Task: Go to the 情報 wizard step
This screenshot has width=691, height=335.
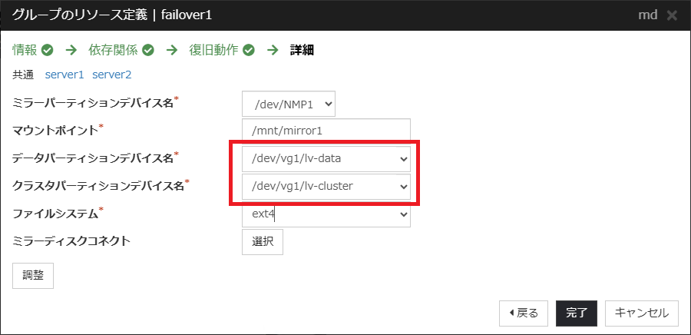Action: [x=25, y=51]
